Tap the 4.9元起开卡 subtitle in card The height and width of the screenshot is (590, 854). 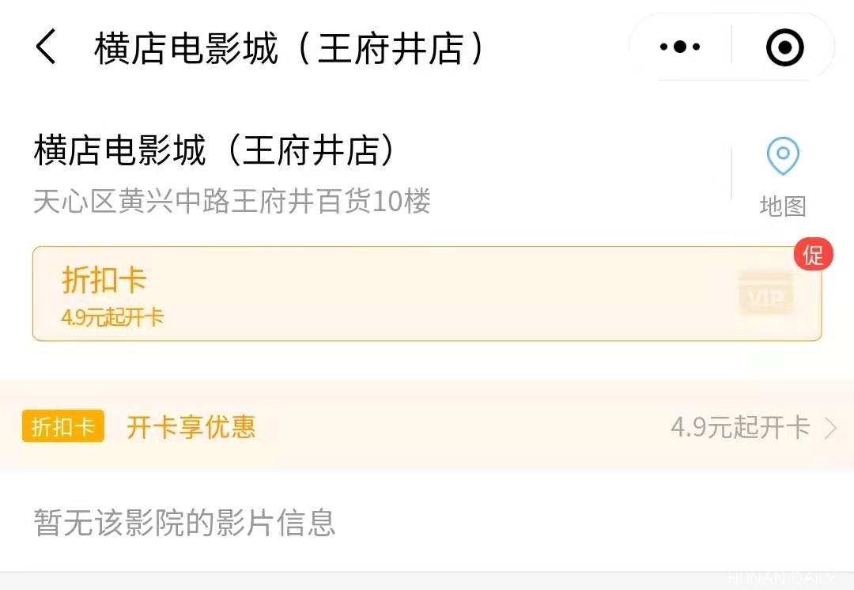coord(112,318)
